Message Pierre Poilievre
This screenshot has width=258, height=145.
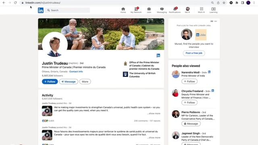click(191, 124)
